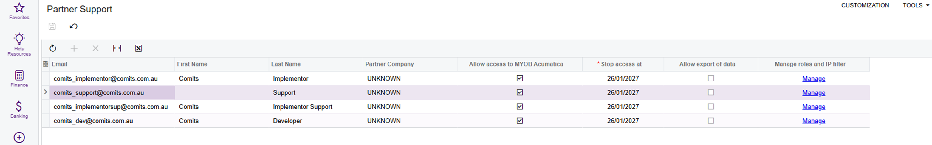Image resolution: width=932 pixels, height=145 pixels.
Task: Open the CUSTOMIZATION menu
Action: click(865, 5)
